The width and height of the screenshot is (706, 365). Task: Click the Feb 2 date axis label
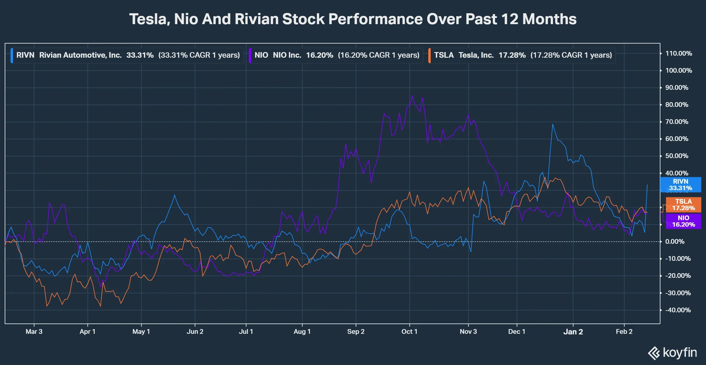pyautogui.click(x=624, y=332)
